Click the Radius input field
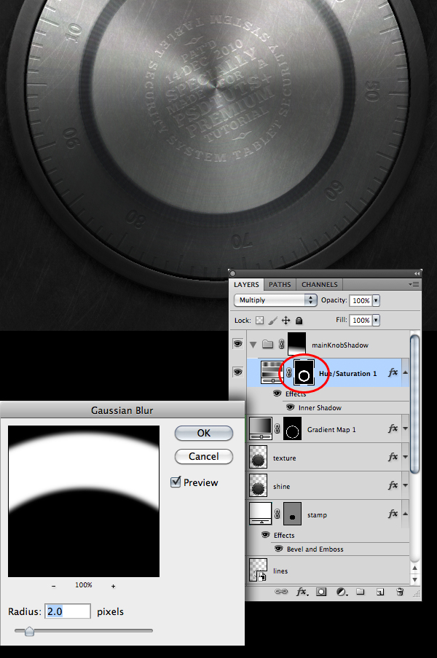Screen dimensions: 437x658 68,611
